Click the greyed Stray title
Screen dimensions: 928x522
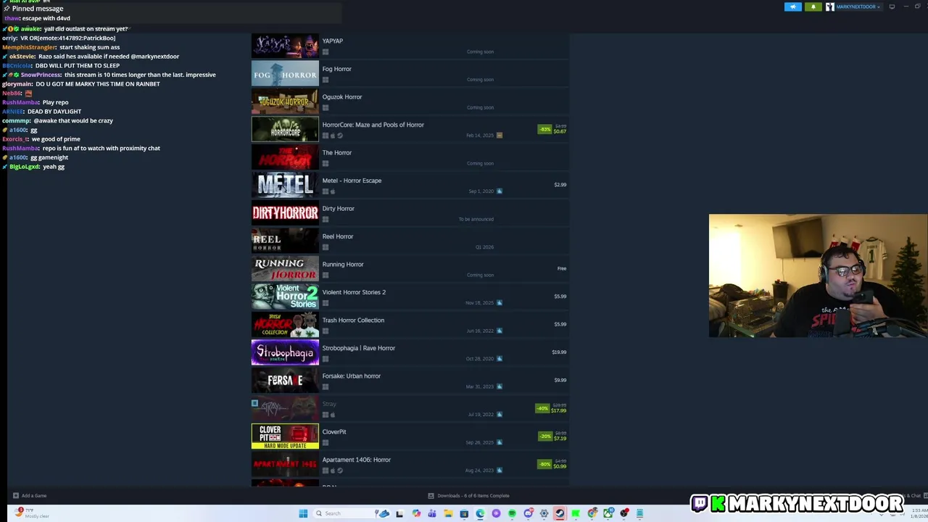(x=329, y=404)
